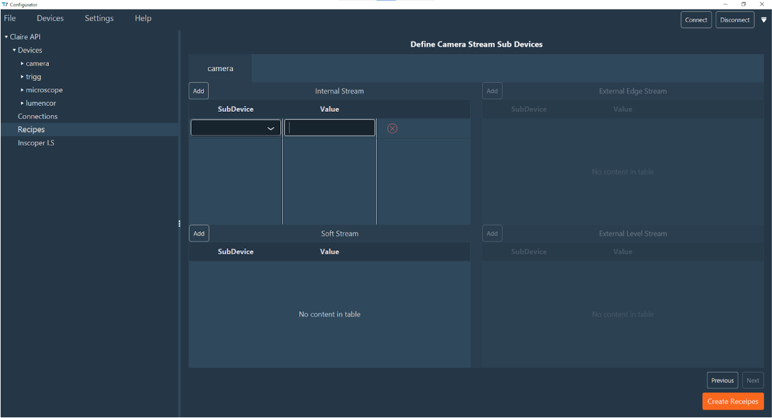772x418 pixels.
Task: Expand the lumencor device node
Action: pos(22,103)
